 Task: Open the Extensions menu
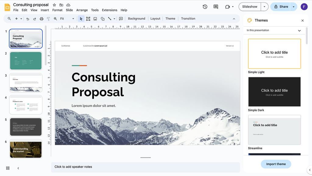point(109,10)
